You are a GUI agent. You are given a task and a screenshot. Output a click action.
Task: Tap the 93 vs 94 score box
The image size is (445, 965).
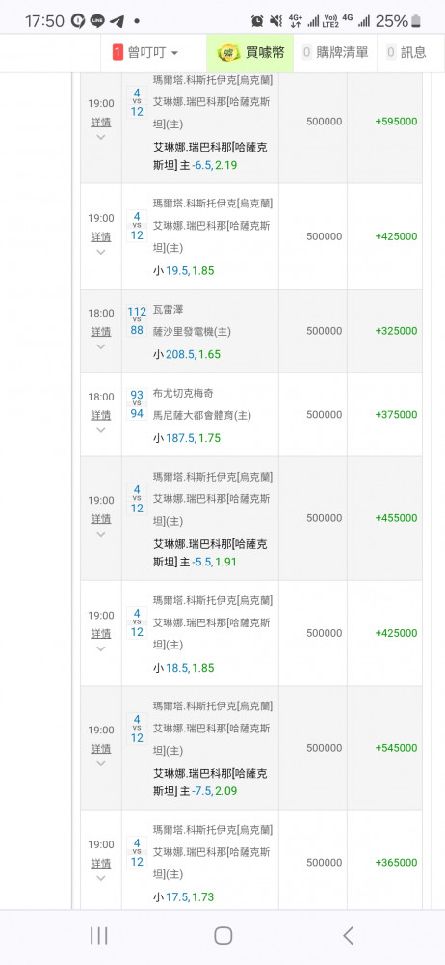(x=137, y=403)
